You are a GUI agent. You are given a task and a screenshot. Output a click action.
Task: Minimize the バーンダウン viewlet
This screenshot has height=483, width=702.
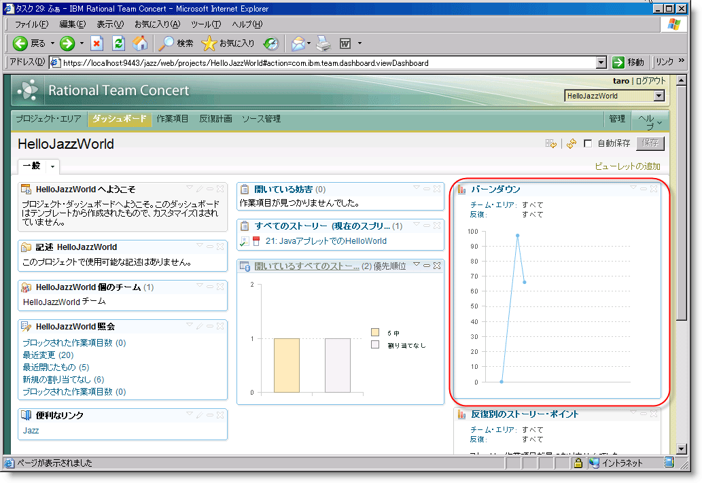tap(644, 189)
